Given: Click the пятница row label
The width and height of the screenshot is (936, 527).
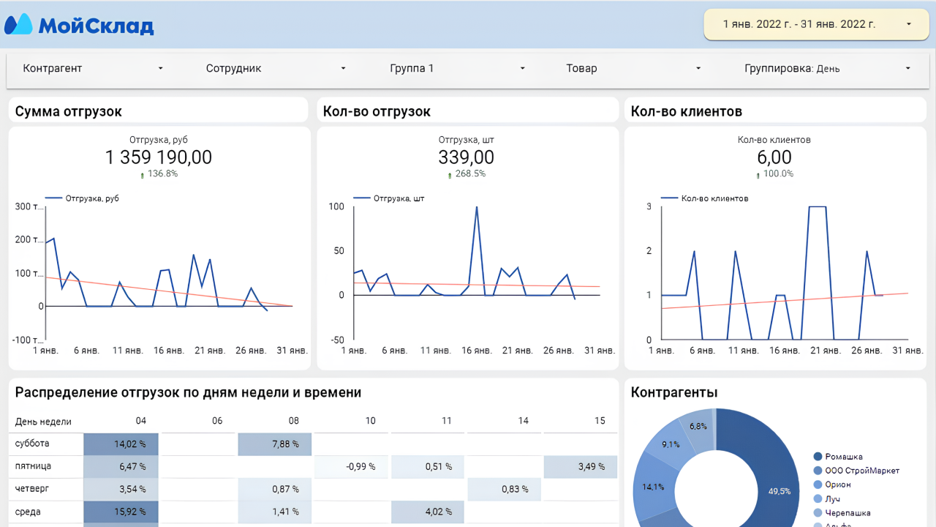Looking at the screenshot, I should click(x=33, y=466).
